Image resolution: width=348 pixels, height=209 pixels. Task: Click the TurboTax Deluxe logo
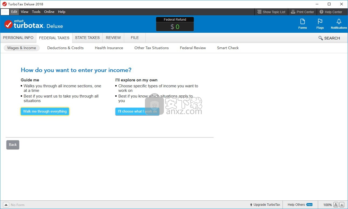click(x=34, y=24)
